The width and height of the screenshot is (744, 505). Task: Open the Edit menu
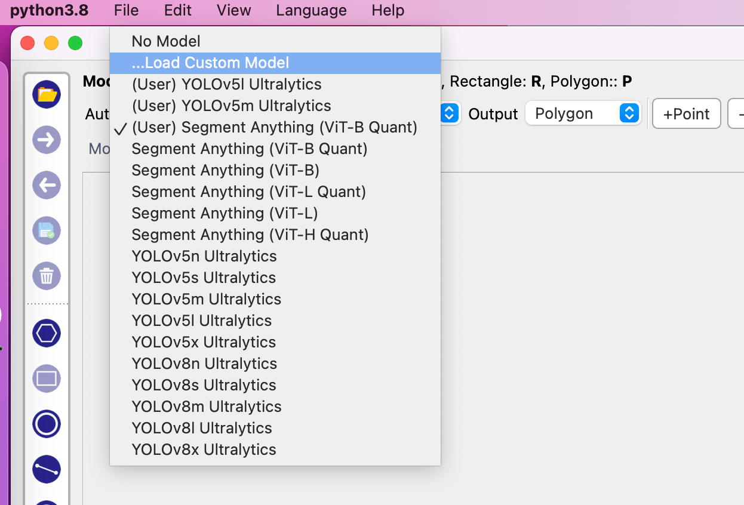178,10
